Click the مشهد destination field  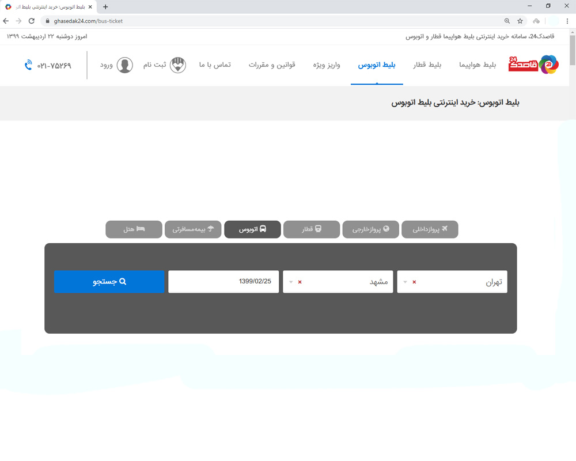click(338, 282)
